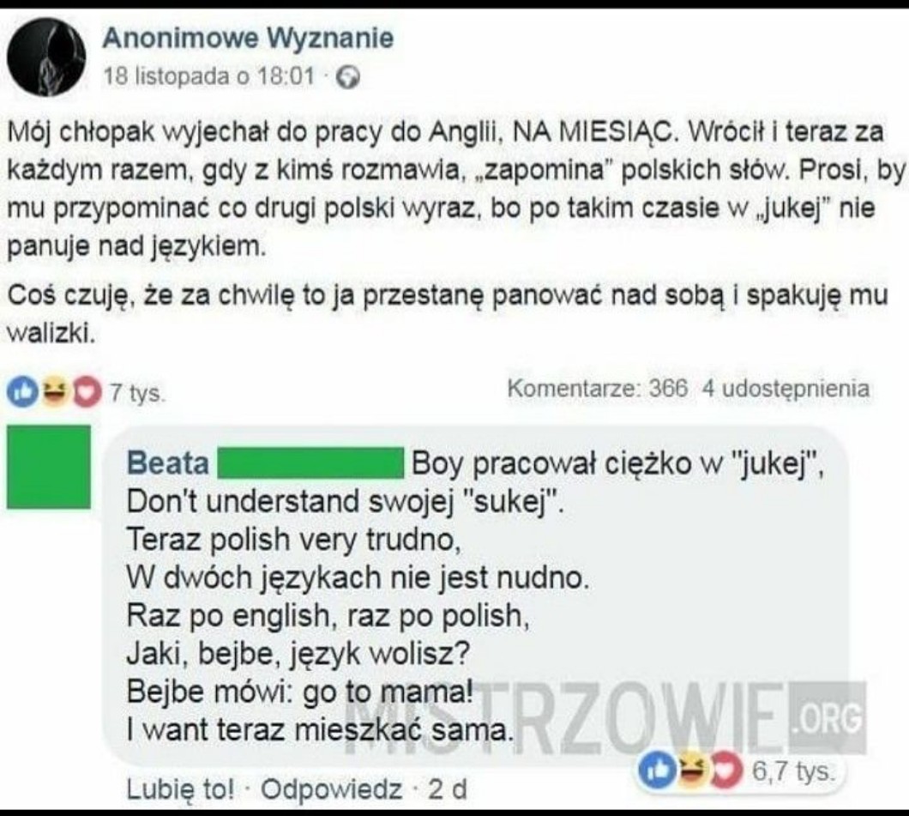This screenshot has width=909, height=816.
Task: Click the Haha laughing reaction icon under post
Action: [x=55, y=392]
